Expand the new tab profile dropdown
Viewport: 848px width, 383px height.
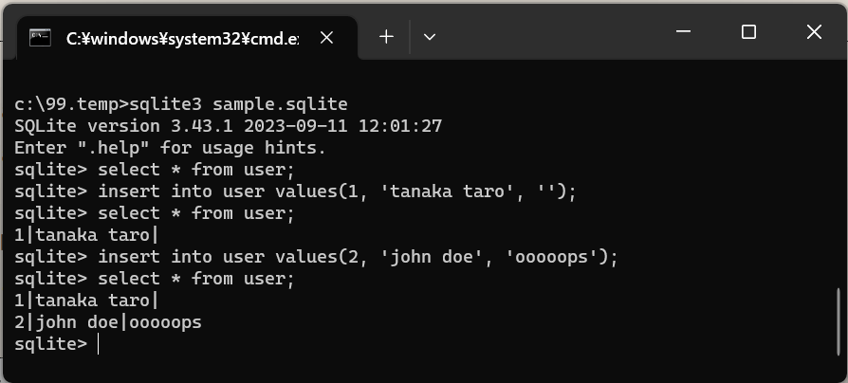coord(430,37)
